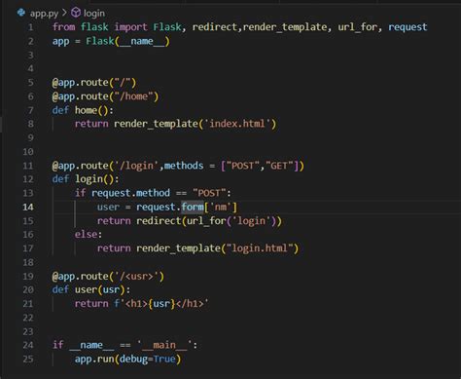This screenshot has height=379, width=461.
Task: Click the Python file icon in breadcrumb
Action: pos(21,13)
